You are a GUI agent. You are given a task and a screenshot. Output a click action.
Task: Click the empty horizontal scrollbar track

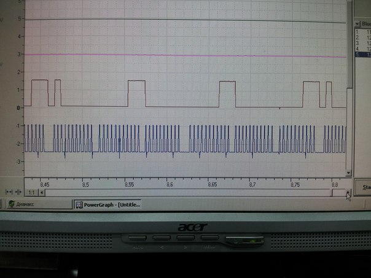coord(188,193)
